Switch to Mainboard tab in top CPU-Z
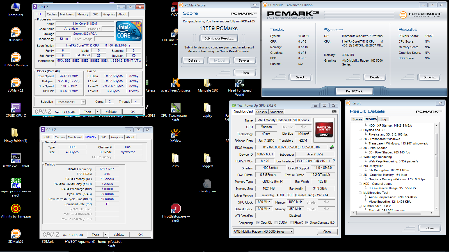449x252 pixels. click(x=67, y=14)
